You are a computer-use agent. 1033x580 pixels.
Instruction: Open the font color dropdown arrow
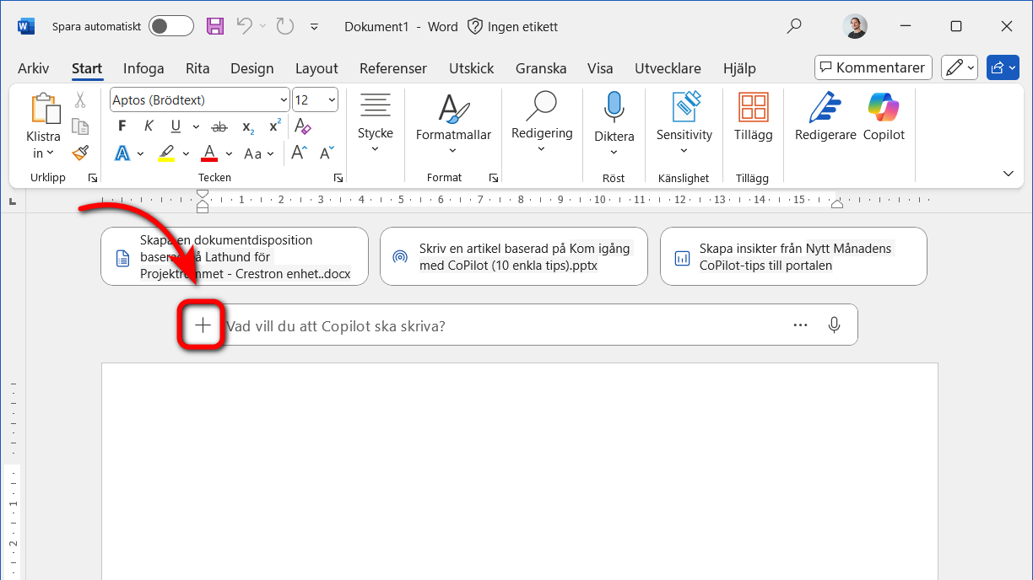(229, 154)
